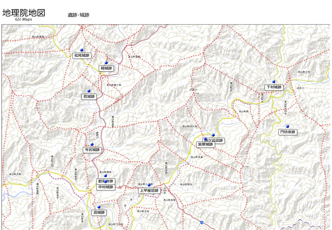Image resolution: width=332 pixels, height=230 pixels.
Task: Click the 美山町豊郷 place name
Action: 38,36
